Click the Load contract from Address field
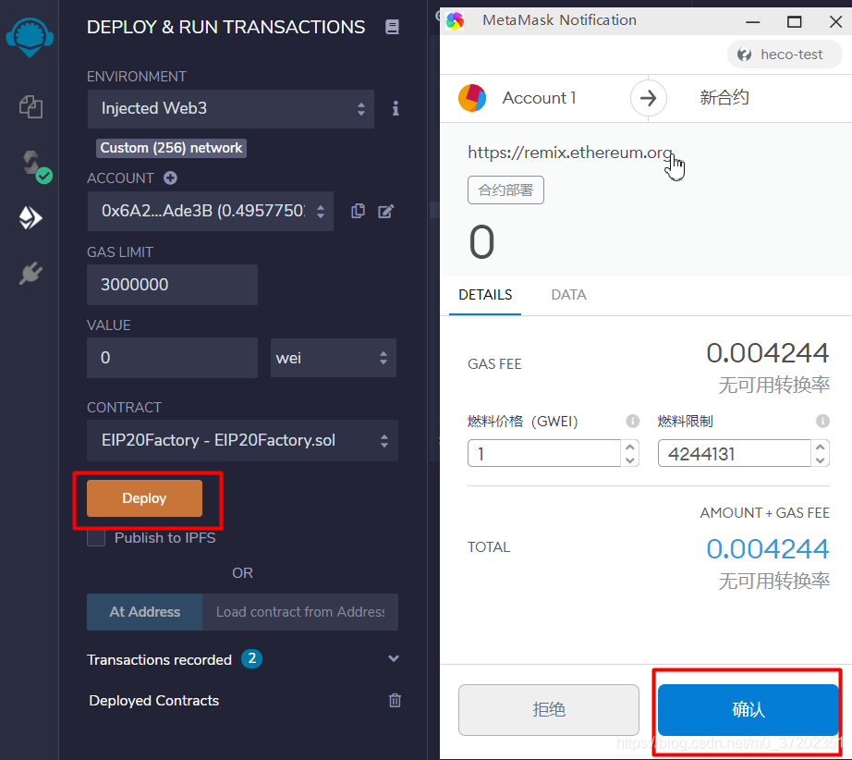Screen dimensions: 852x760 click(x=300, y=611)
